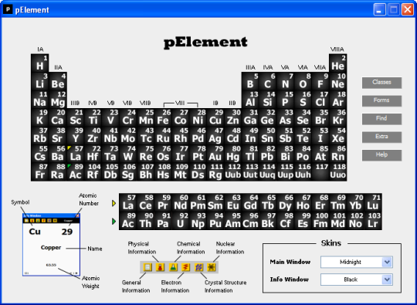Click the Nuclear Information icon
Viewport: 417px width, 305px height.
211,266
